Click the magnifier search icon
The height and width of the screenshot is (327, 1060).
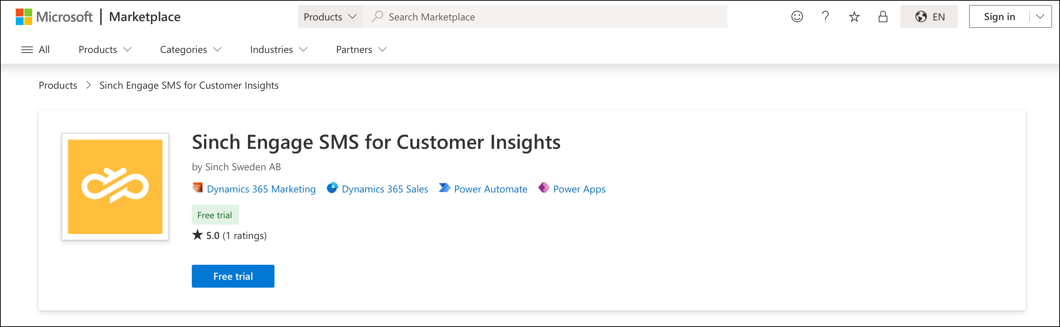[377, 16]
